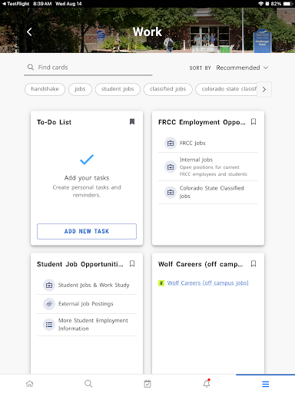Open the Sort By Recommended dropdown
Image resolution: width=295 pixels, height=393 pixels.
(x=242, y=68)
